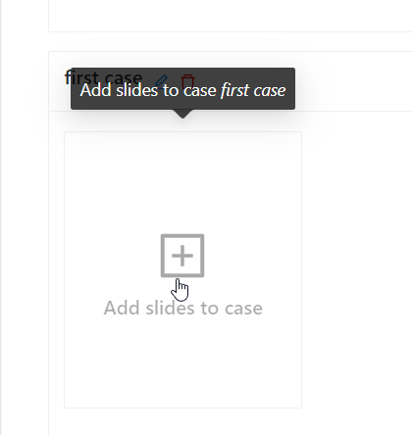Image resolution: width=413 pixels, height=435 pixels.
Task: Click the tooltip's downward arrow pointer
Action: [182, 114]
